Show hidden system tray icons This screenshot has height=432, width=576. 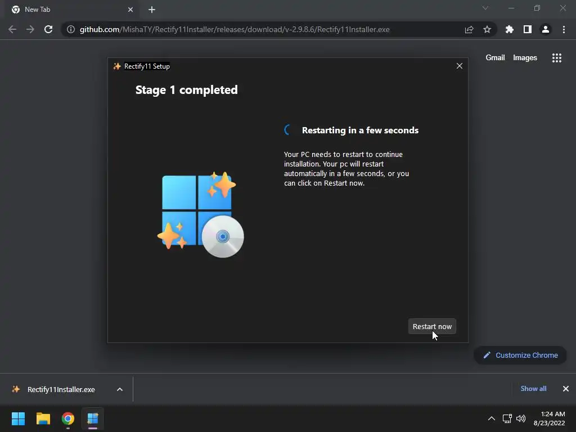[x=492, y=418]
